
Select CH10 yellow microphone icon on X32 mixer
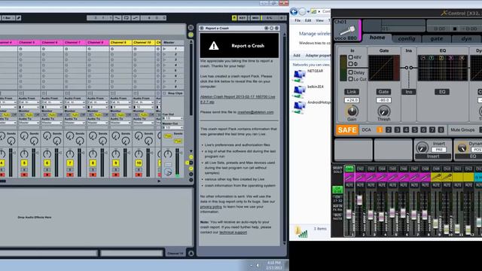(x=447, y=177)
